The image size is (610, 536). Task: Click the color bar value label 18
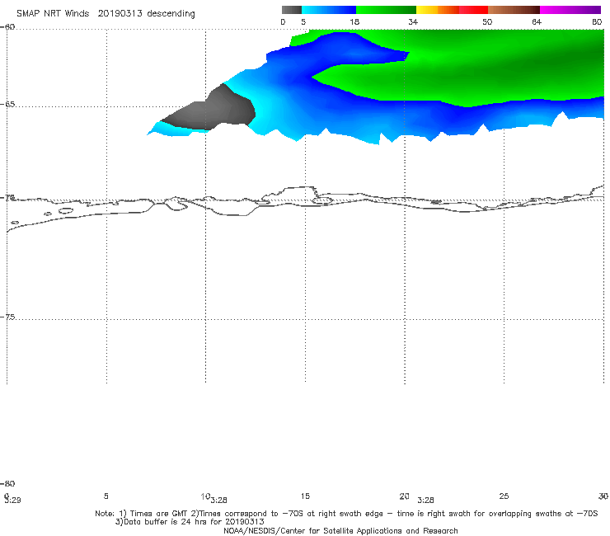click(354, 22)
